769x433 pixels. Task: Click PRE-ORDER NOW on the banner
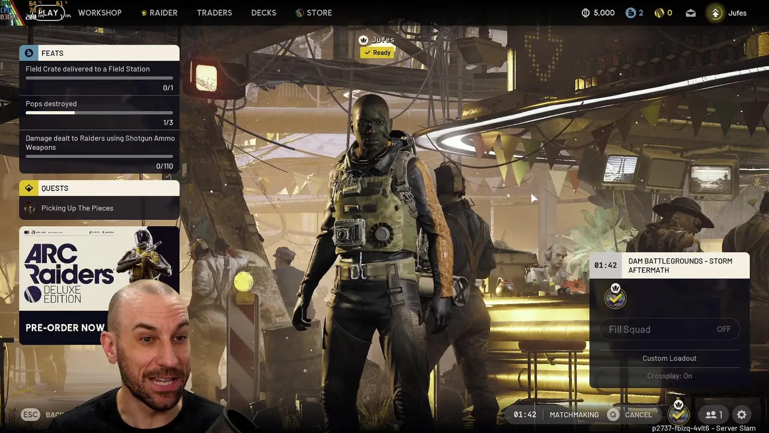coord(65,328)
